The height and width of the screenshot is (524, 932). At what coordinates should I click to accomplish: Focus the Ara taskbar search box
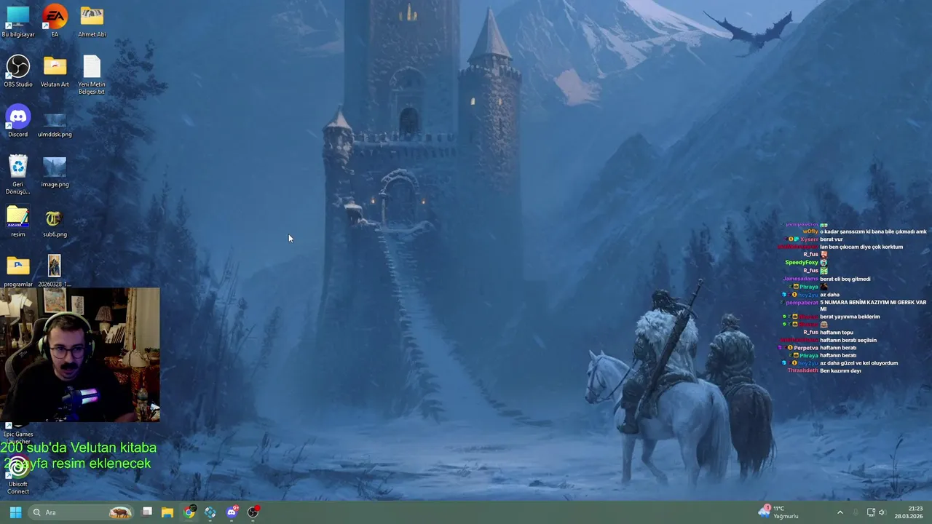click(x=82, y=512)
